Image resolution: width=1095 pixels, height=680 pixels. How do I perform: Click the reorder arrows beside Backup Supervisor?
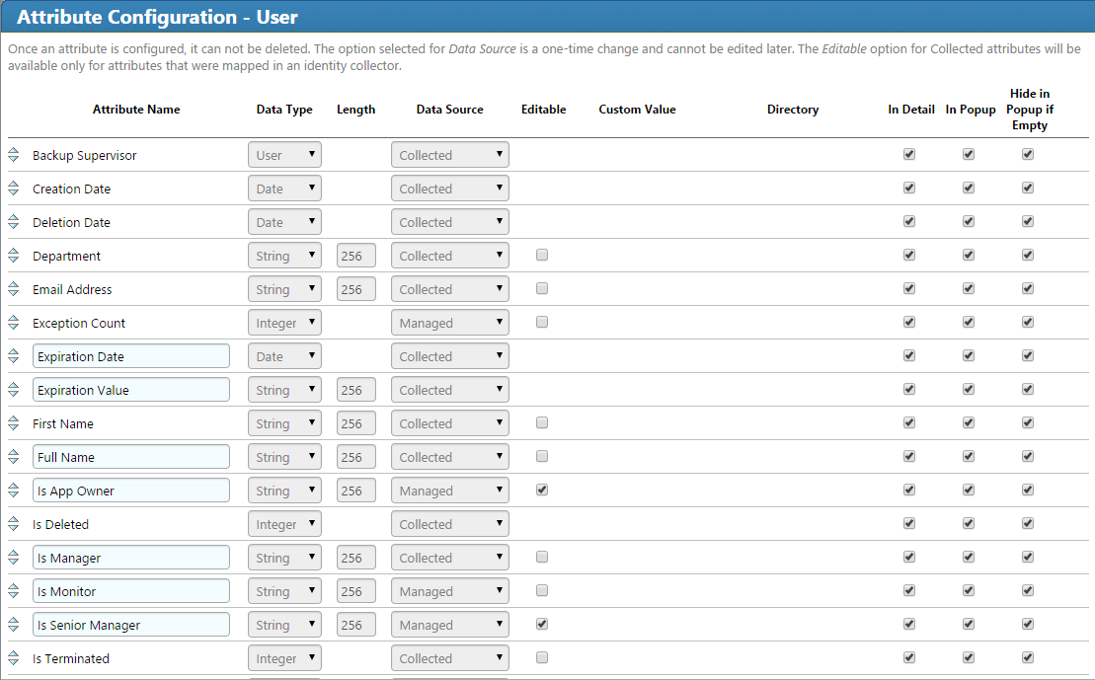click(13, 155)
